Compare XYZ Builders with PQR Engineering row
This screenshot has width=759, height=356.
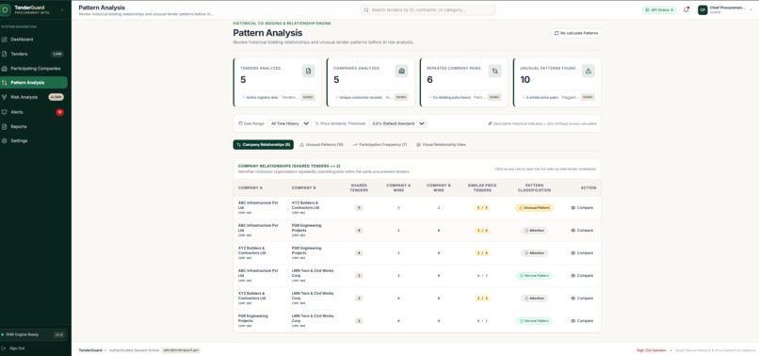click(582, 252)
